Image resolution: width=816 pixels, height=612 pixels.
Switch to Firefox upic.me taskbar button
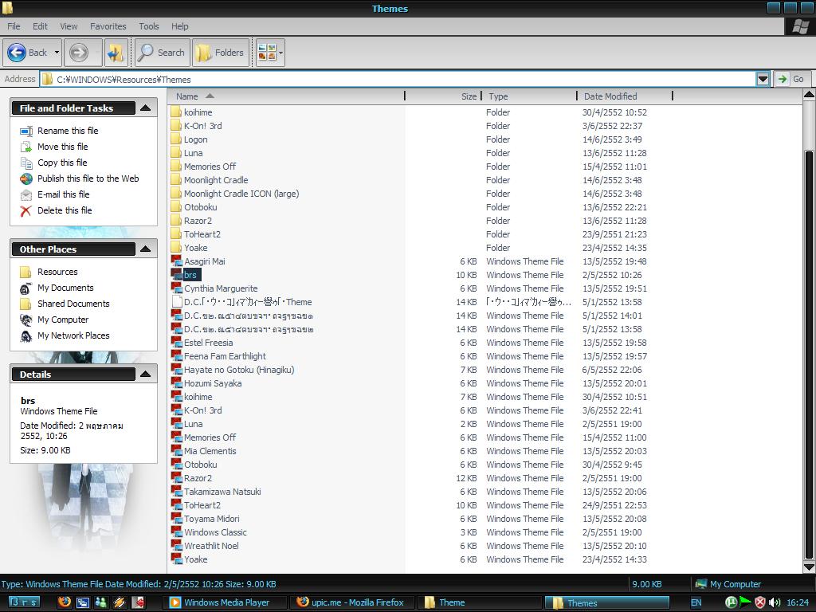(x=352, y=602)
